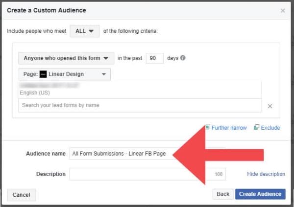Focus the Description text field
This screenshot has height=207, width=294.
[147, 174]
